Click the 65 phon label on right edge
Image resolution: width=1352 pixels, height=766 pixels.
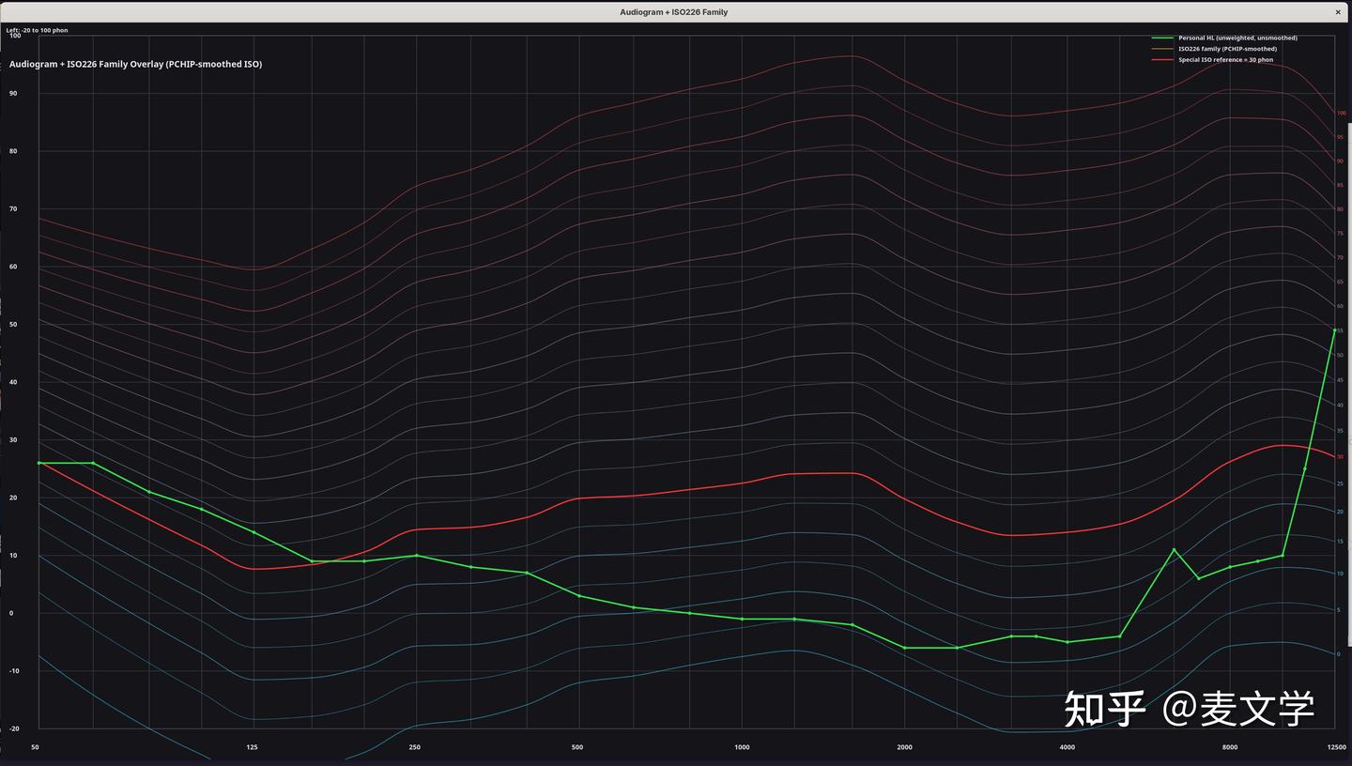coord(1340,282)
